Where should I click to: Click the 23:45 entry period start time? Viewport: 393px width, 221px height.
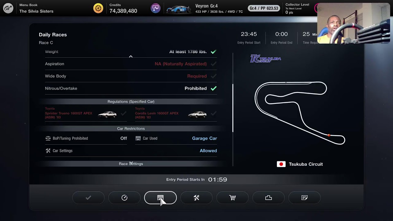(x=249, y=34)
